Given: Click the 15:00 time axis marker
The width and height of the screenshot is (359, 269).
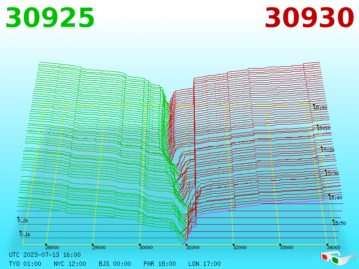Looking at the screenshot, I should [x=320, y=108].
